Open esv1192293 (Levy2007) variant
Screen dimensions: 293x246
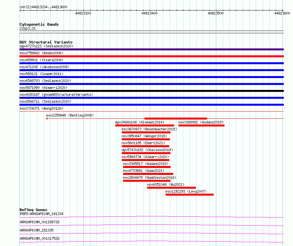[x=186, y=191]
